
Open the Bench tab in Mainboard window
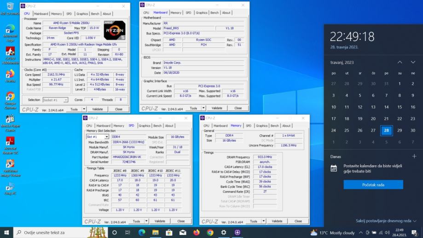(x=214, y=13)
